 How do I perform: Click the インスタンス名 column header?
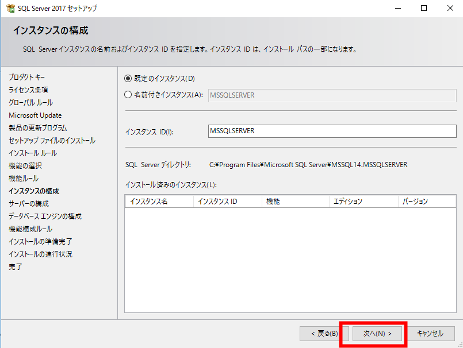click(x=159, y=202)
